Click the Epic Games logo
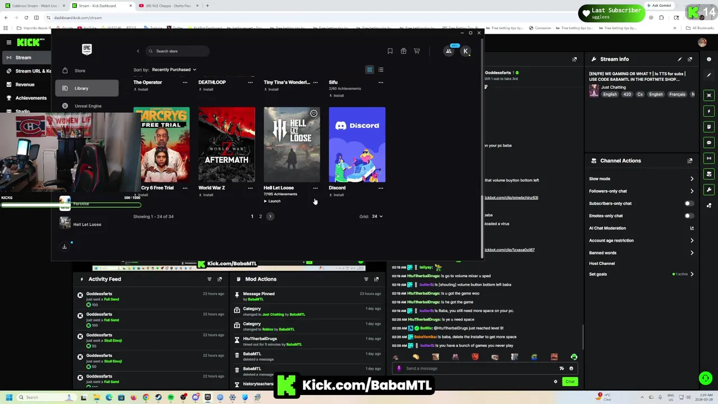The width and height of the screenshot is (718, 404). (87, 49)
